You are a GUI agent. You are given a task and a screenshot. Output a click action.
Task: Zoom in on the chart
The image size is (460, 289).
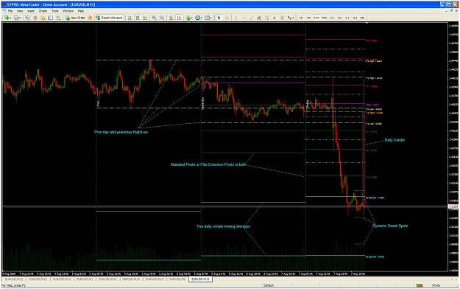click(x=154, y=18)
